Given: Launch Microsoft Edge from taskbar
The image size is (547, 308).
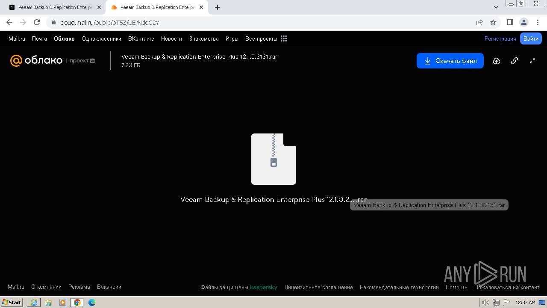Looking at the screenshot, I should pos(92,302).
